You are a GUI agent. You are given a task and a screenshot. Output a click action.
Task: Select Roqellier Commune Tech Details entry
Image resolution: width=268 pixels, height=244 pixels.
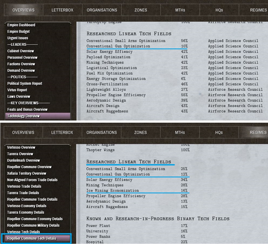38,239
